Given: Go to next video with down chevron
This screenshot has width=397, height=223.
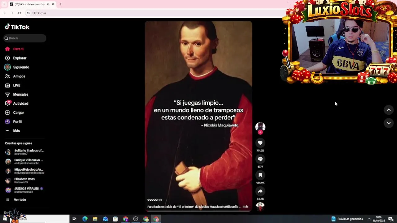Looking at the screenshot, I should pos(389,123).
